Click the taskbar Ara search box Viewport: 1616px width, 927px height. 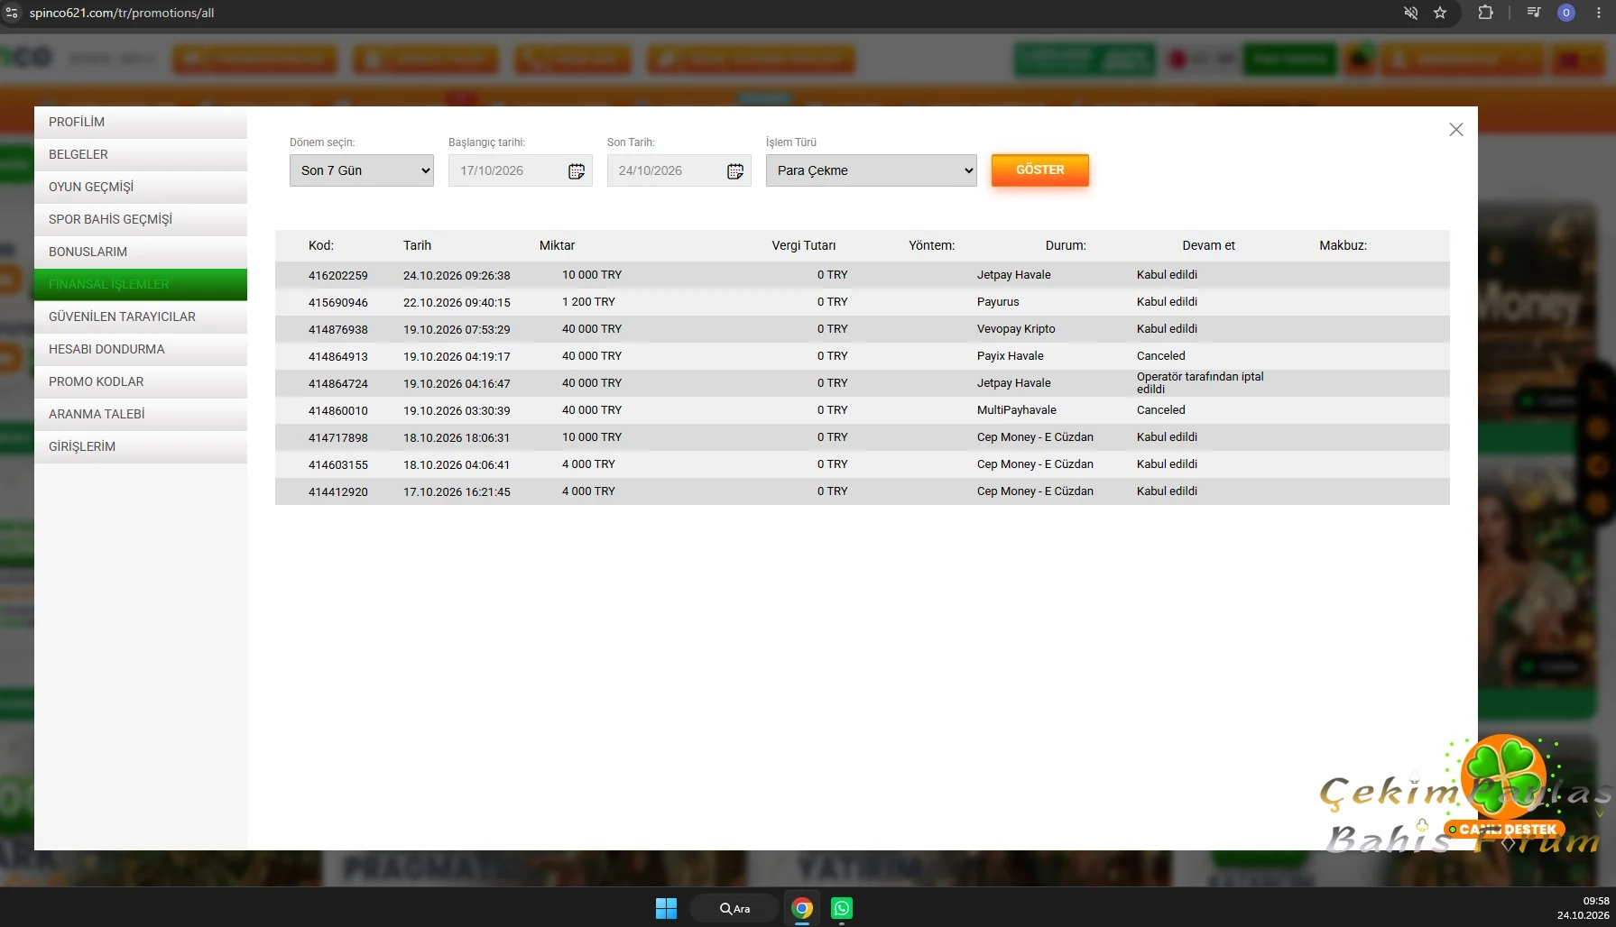pyautogui.click(x=734, y=908)
